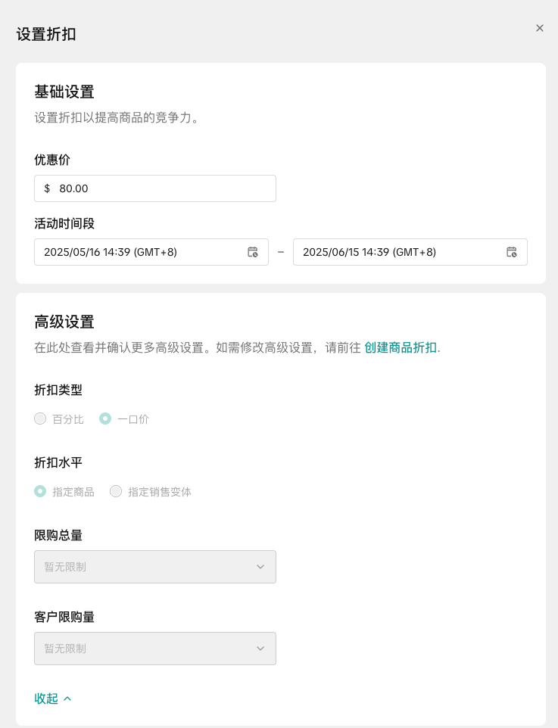Click the up arrow next to 收起
558x728 pixels.
pos(67,698)
